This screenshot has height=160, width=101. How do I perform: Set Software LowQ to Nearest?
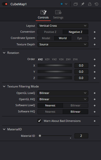tap(50, 105)
